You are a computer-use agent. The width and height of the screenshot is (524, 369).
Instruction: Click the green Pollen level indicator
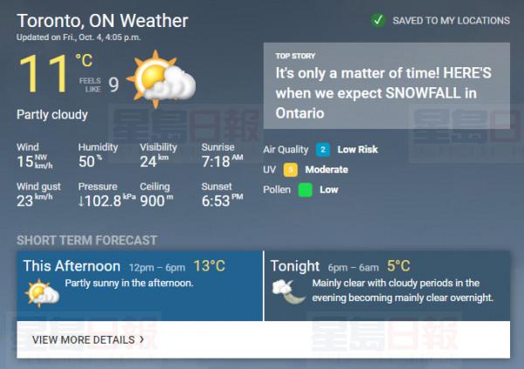point(305,189)
